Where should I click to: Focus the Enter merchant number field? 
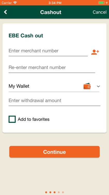(x=48, y=51)
